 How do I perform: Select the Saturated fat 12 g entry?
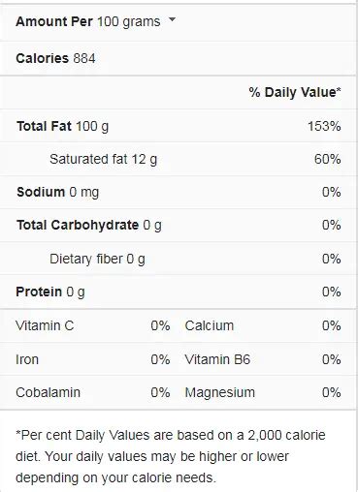coord(103,159)
